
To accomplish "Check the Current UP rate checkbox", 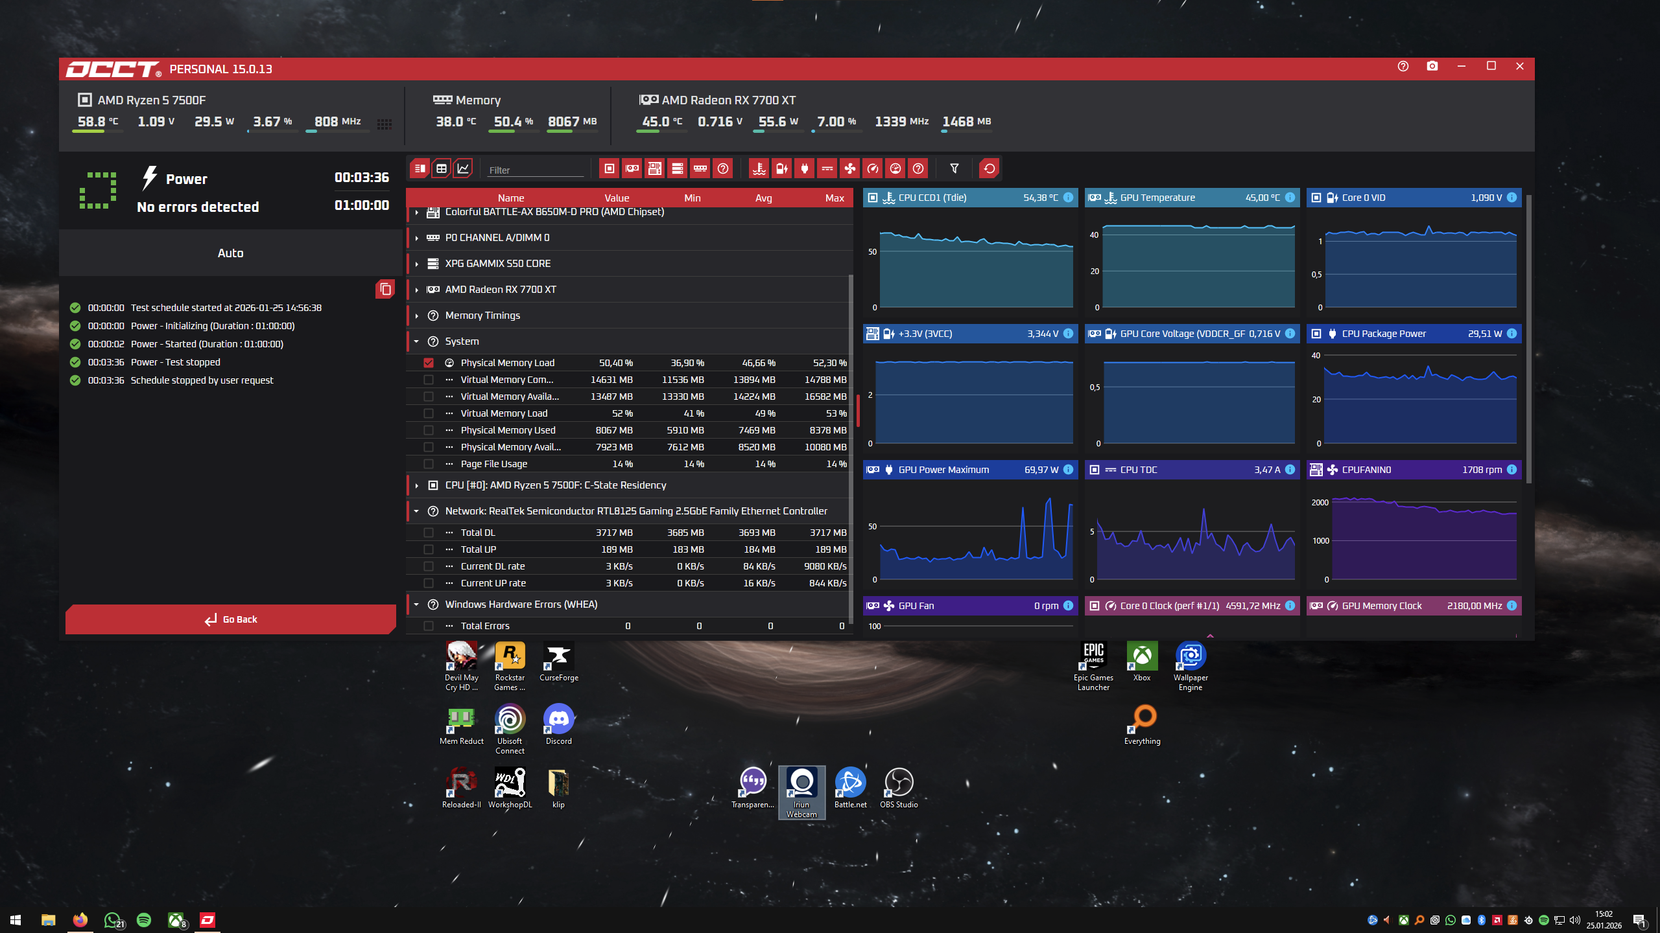I will click(429, 583).
